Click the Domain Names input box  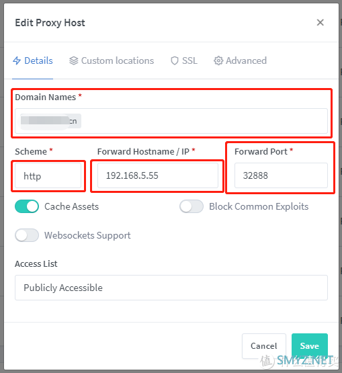tap(171, 121)
